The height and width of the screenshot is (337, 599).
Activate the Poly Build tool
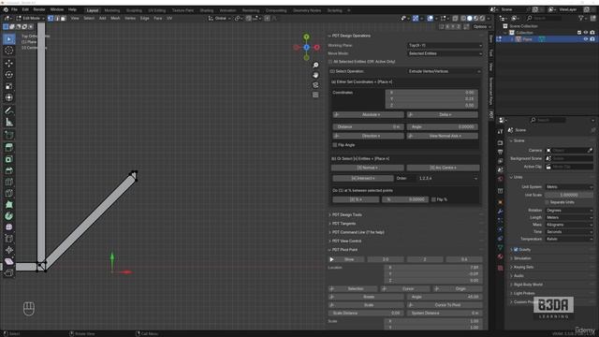[x=8, y=205]
